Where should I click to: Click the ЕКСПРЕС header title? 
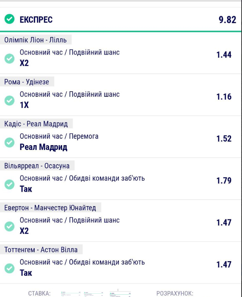pos(36,20)
